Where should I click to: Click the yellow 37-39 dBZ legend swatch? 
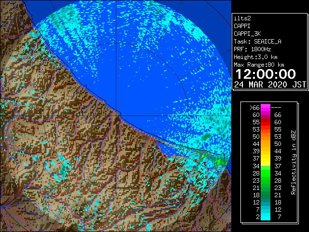[266, 159]
